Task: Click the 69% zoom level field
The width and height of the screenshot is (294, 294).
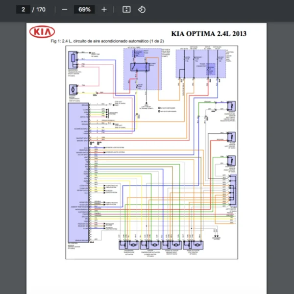Action: [84, 9]
